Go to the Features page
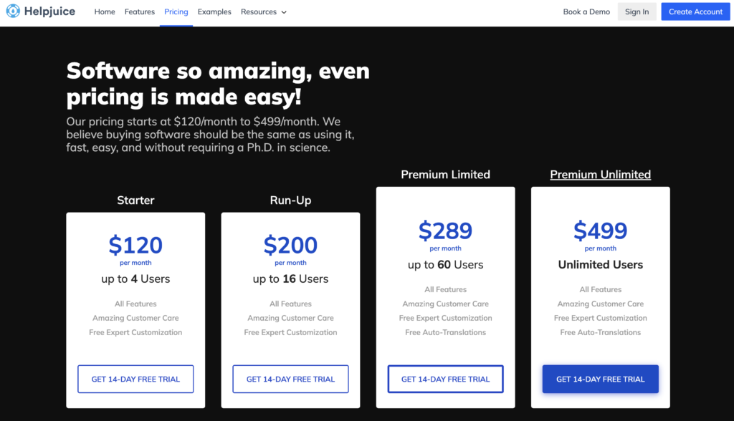The image size is (734, 421). pyautogui.click(x=140, y=12)
